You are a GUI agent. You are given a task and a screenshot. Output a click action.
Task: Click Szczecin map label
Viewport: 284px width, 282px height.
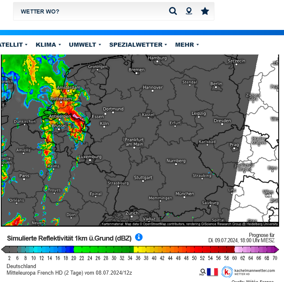pyautogui.click(x=236, y=61)
